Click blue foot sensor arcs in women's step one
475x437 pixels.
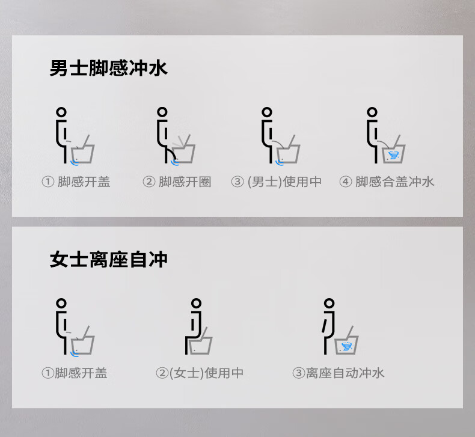(x=74, y=354)
